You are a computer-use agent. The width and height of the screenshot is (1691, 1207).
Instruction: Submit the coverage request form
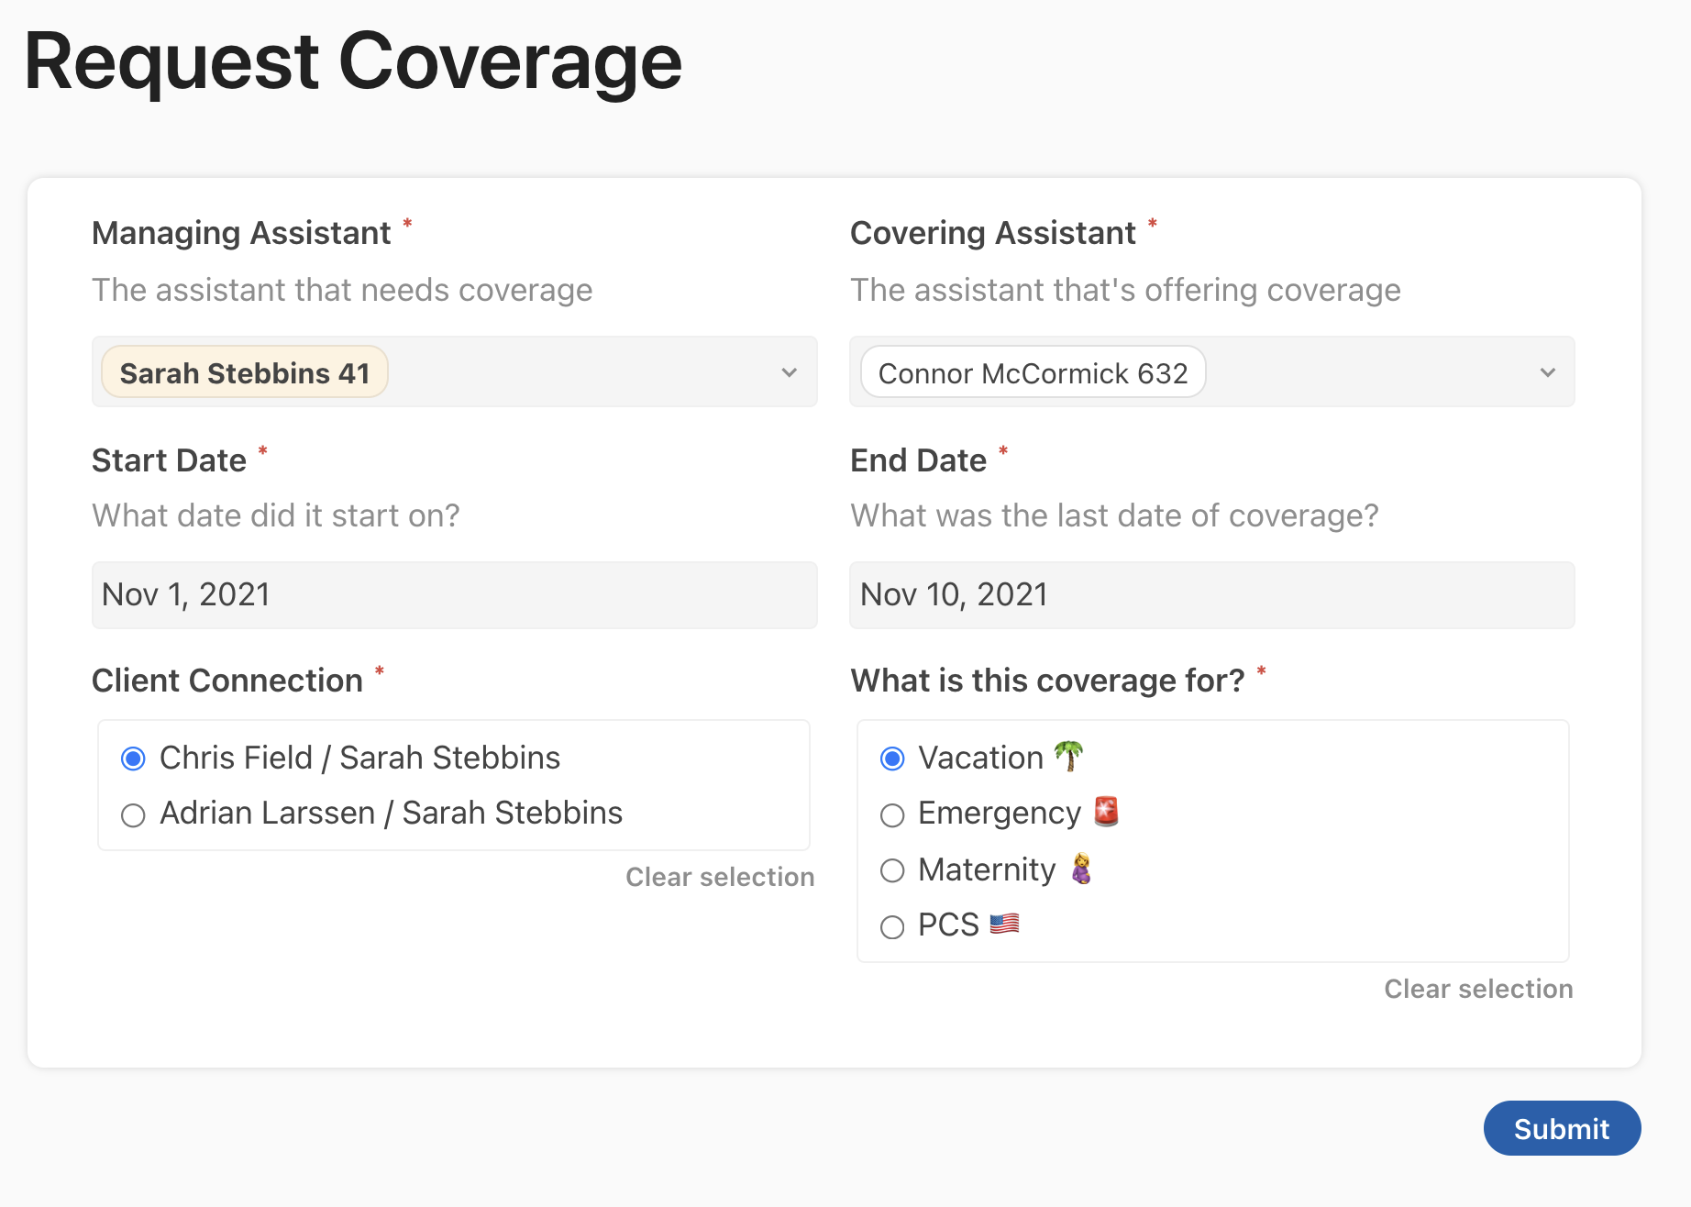tap(1561, 1128)
